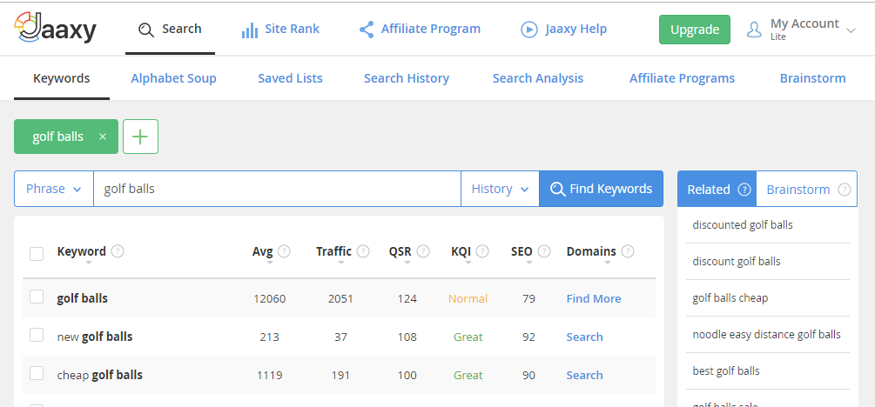Click help icon on Related tab

click(x=744, y=190)
